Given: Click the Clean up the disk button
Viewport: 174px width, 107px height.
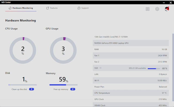Looking at the screenshot, I should point(32,89).
